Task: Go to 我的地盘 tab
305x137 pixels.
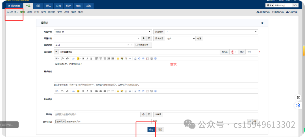Action: point(14,6)
